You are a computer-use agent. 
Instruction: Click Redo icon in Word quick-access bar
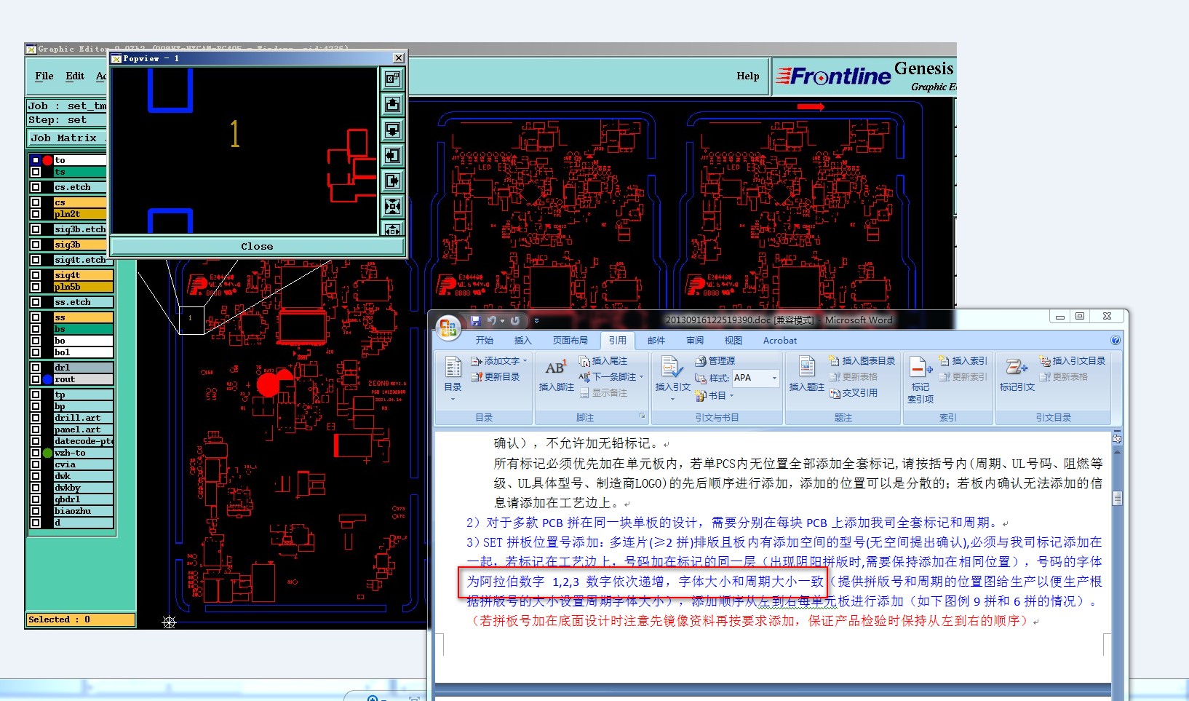tap(515, 320)
